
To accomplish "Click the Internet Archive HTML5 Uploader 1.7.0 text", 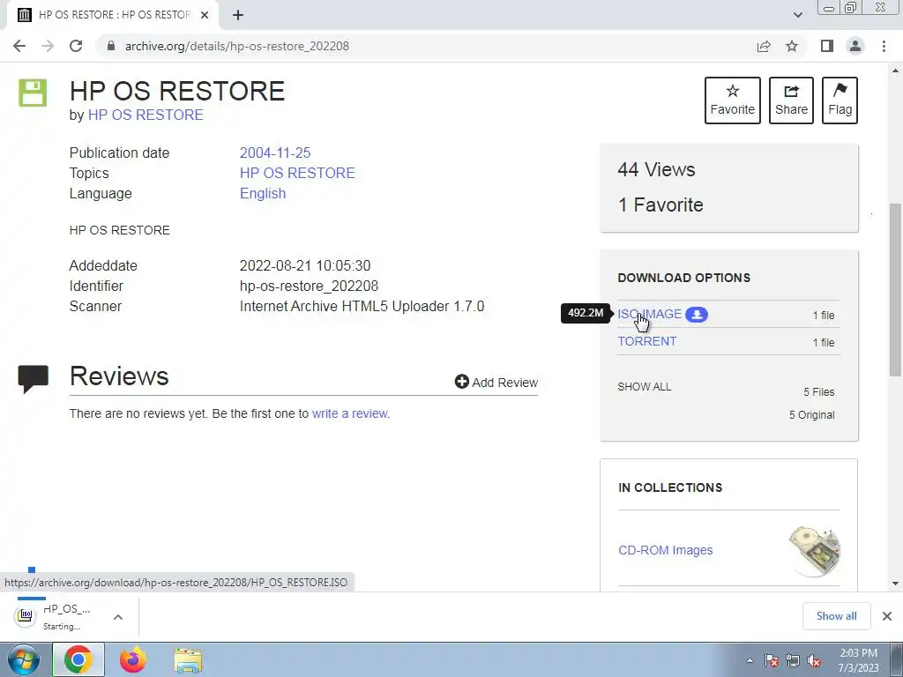I will pyautogui.click(x=362, y=306).
